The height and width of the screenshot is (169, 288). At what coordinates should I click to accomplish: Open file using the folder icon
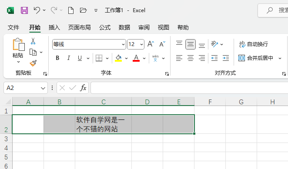83,10
